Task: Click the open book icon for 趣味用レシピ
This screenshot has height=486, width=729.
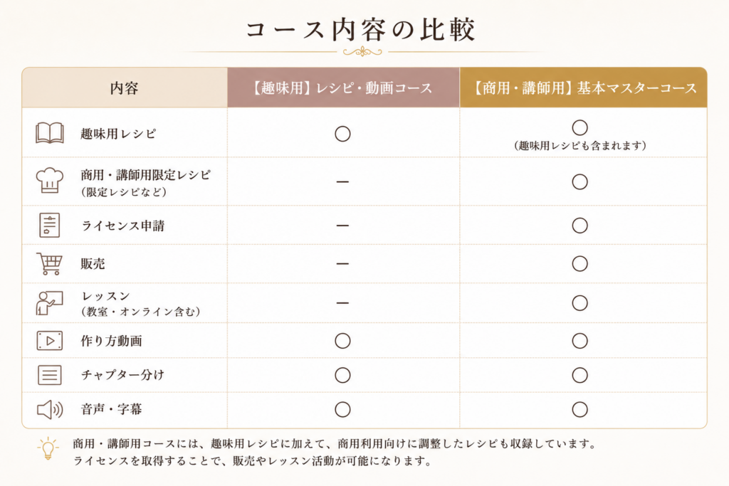Action: pos(50,133)
